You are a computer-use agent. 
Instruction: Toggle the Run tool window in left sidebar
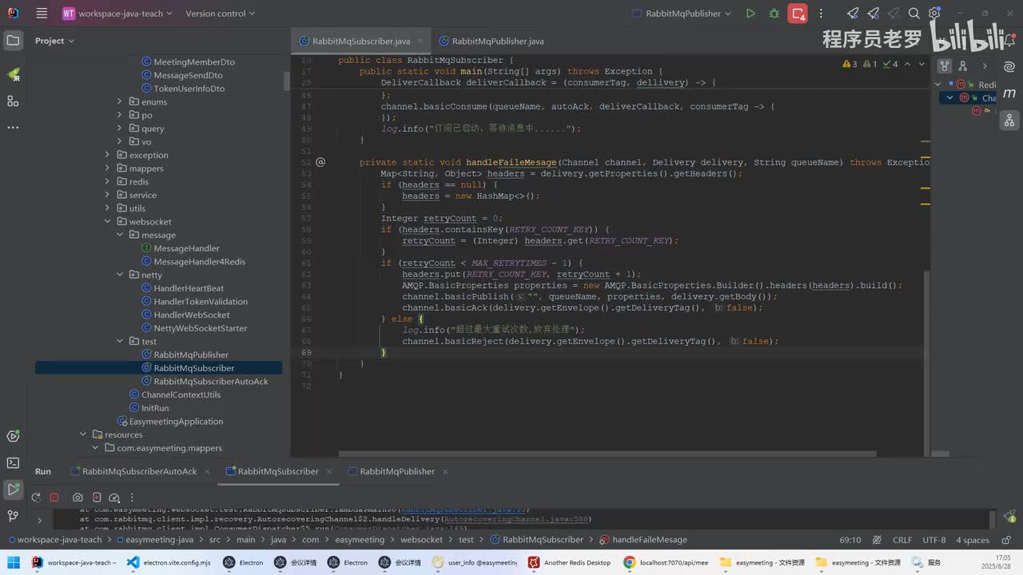(x=13, y=490)
